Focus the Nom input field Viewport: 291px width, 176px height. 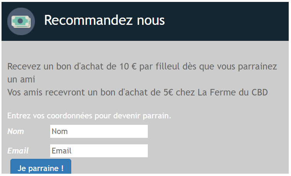click(99, 131)
